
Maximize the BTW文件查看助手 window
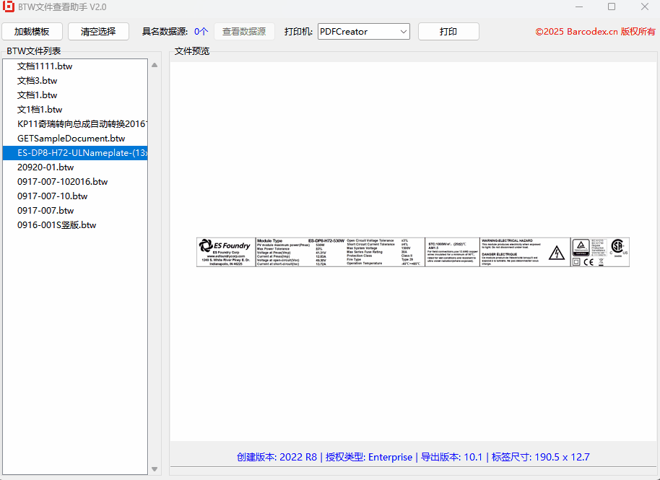tap(612, 6)
